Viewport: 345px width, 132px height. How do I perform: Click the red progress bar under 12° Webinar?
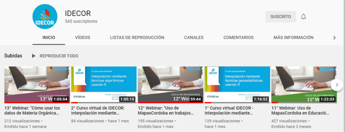170,102
